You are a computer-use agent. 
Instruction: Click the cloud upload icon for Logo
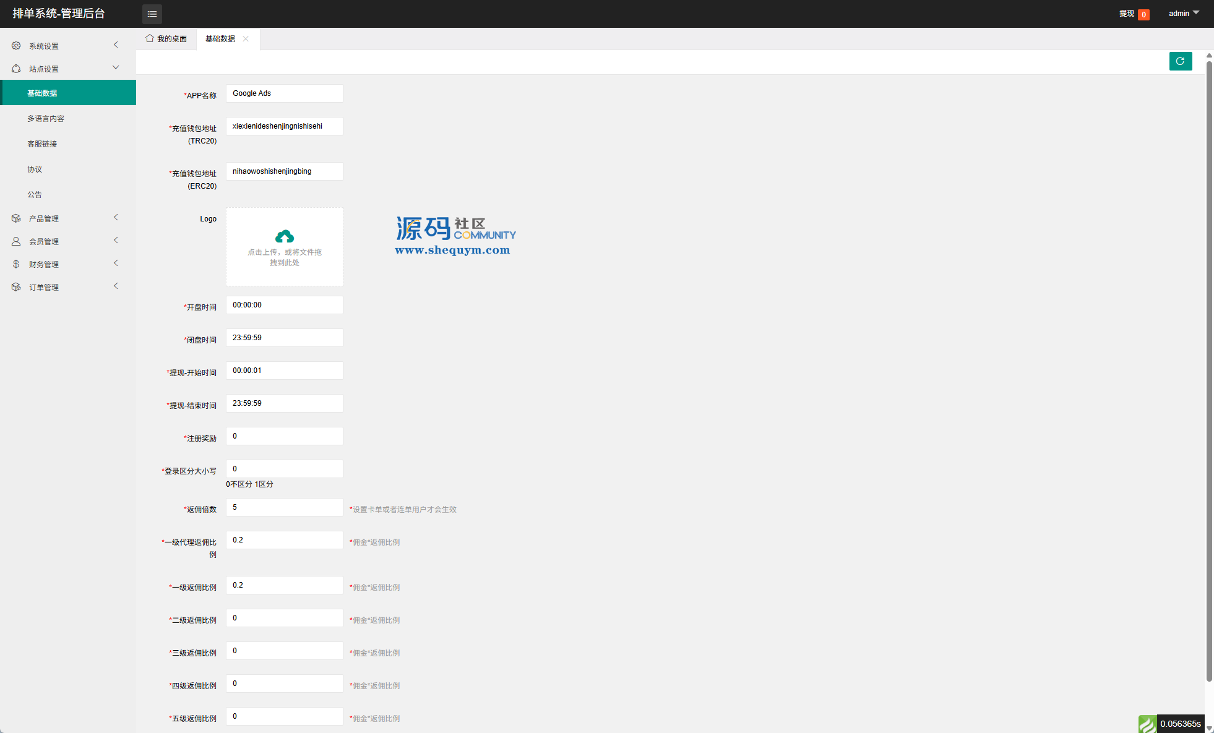click(284, 237)
